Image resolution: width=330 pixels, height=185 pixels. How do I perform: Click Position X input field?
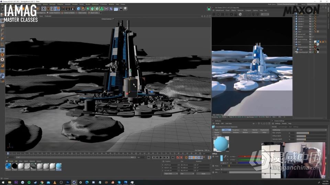(170, 165)
